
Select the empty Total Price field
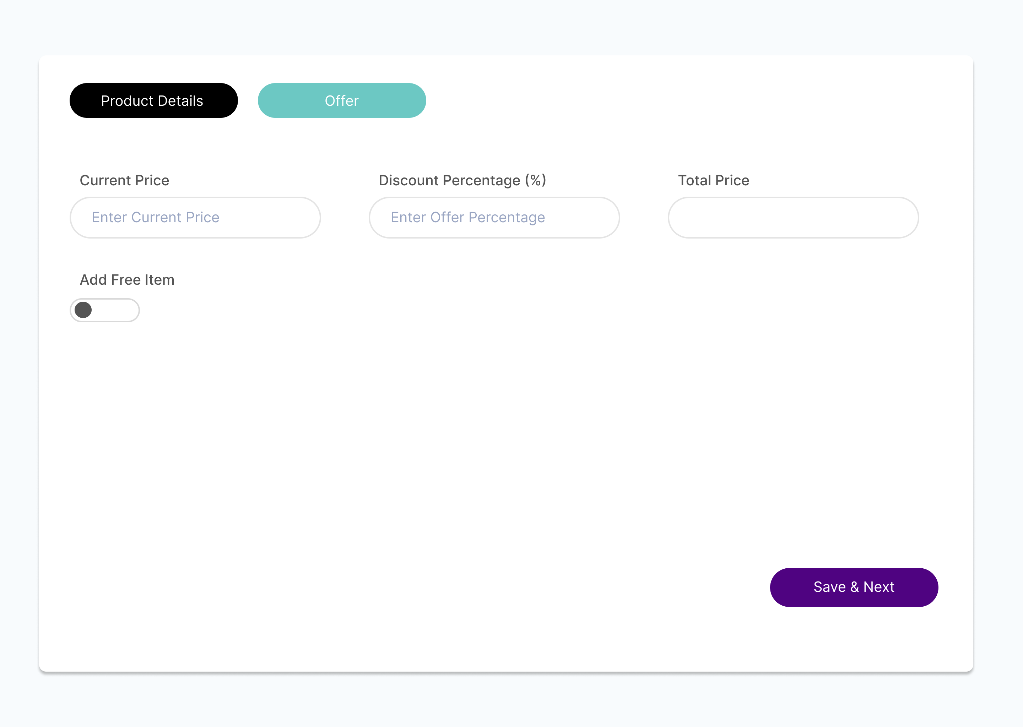tap(793, 218)
